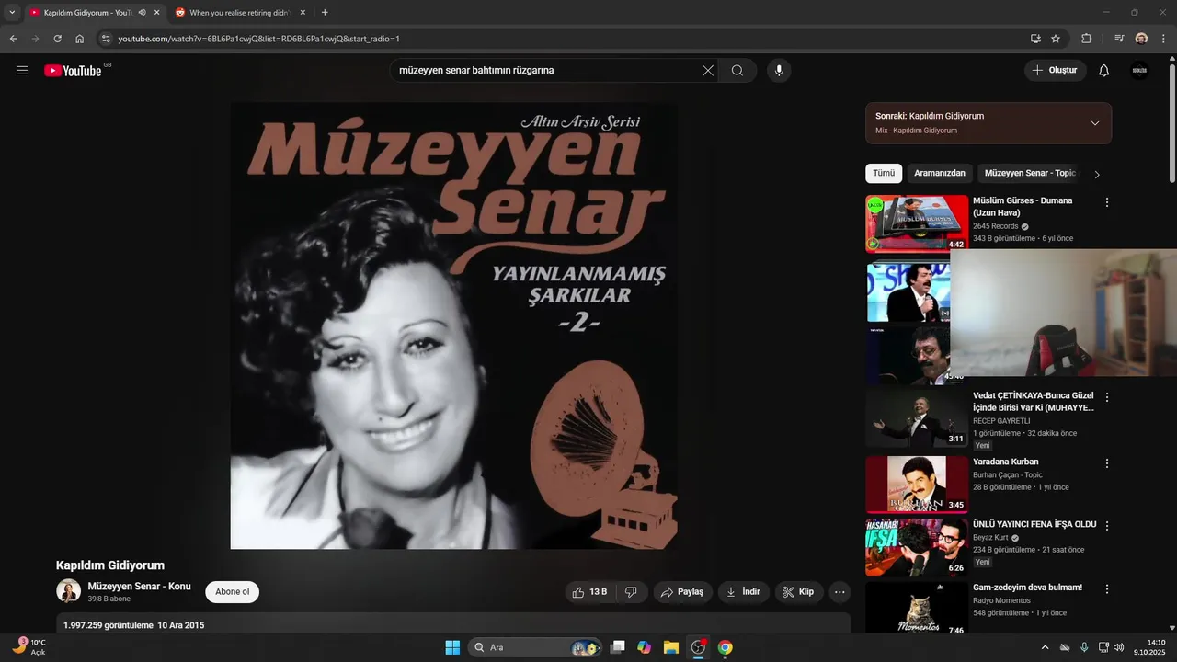The width and height of the screenshot is (1177, 662).
Task: Select Müzeyyen Senar - Topic chip
Action: point(1030,174)
